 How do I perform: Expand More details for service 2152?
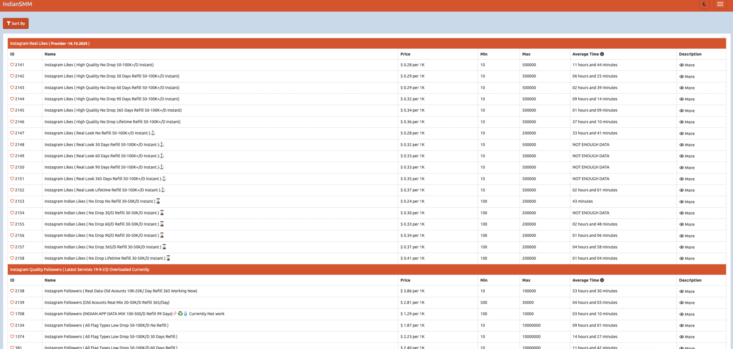pyautogui.click(x=687, y=190)
